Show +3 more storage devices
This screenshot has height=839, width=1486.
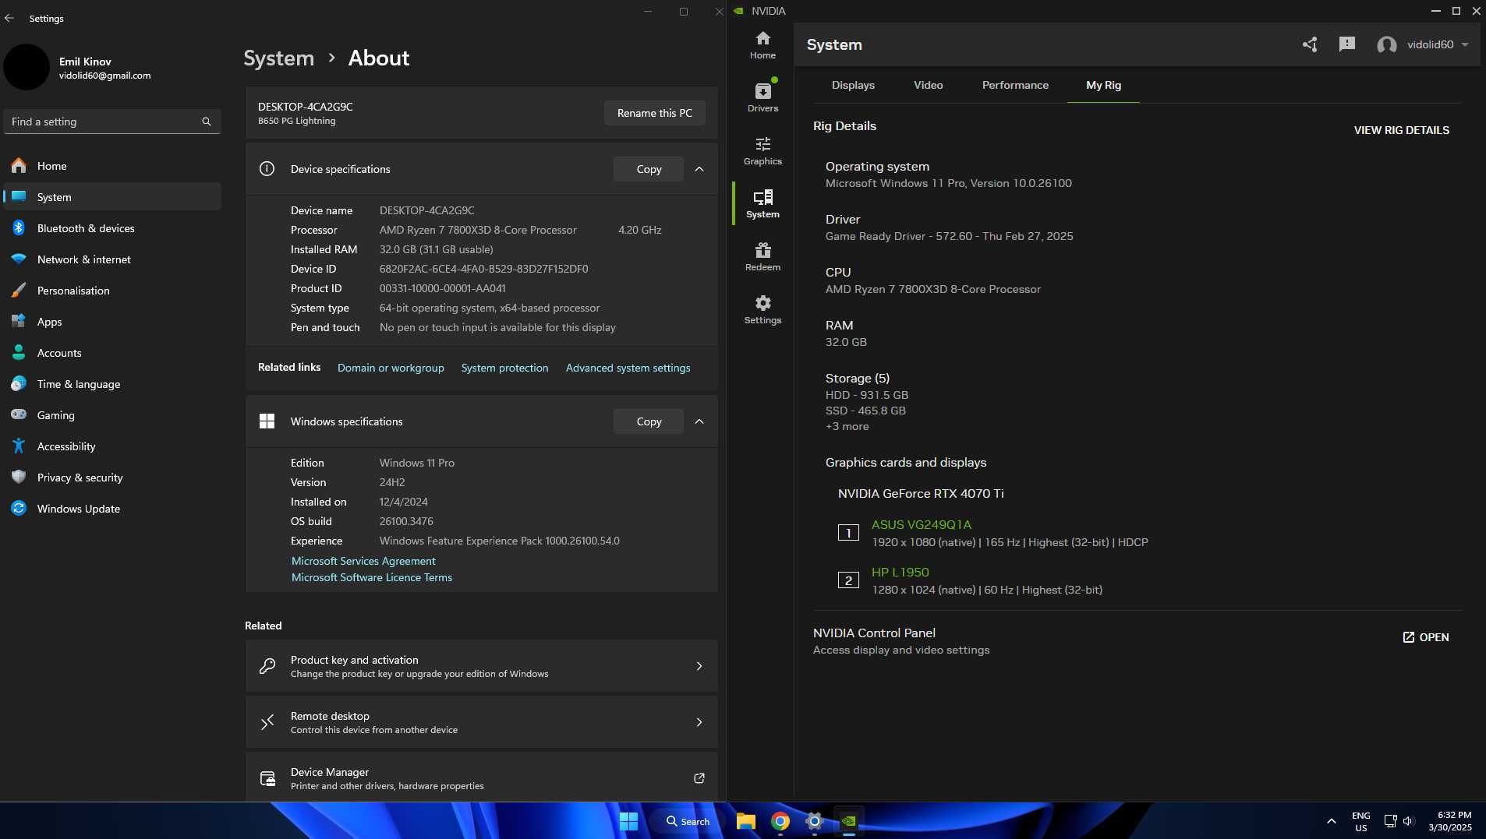click(x=847, y=426)
